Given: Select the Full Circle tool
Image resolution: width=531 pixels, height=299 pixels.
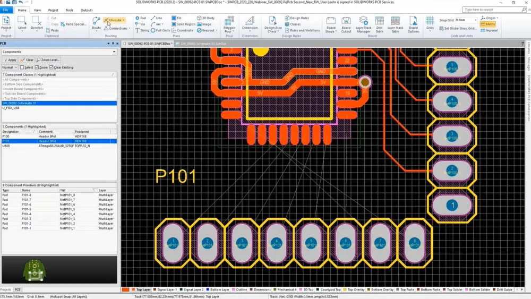Looking at the screenshot, I should click(160, 30).
